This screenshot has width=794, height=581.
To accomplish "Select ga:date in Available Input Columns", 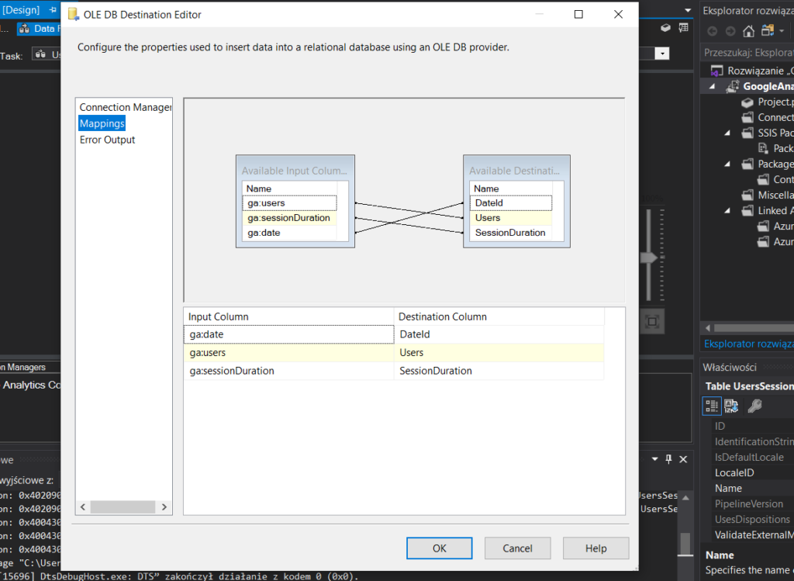I will [289, 233].
